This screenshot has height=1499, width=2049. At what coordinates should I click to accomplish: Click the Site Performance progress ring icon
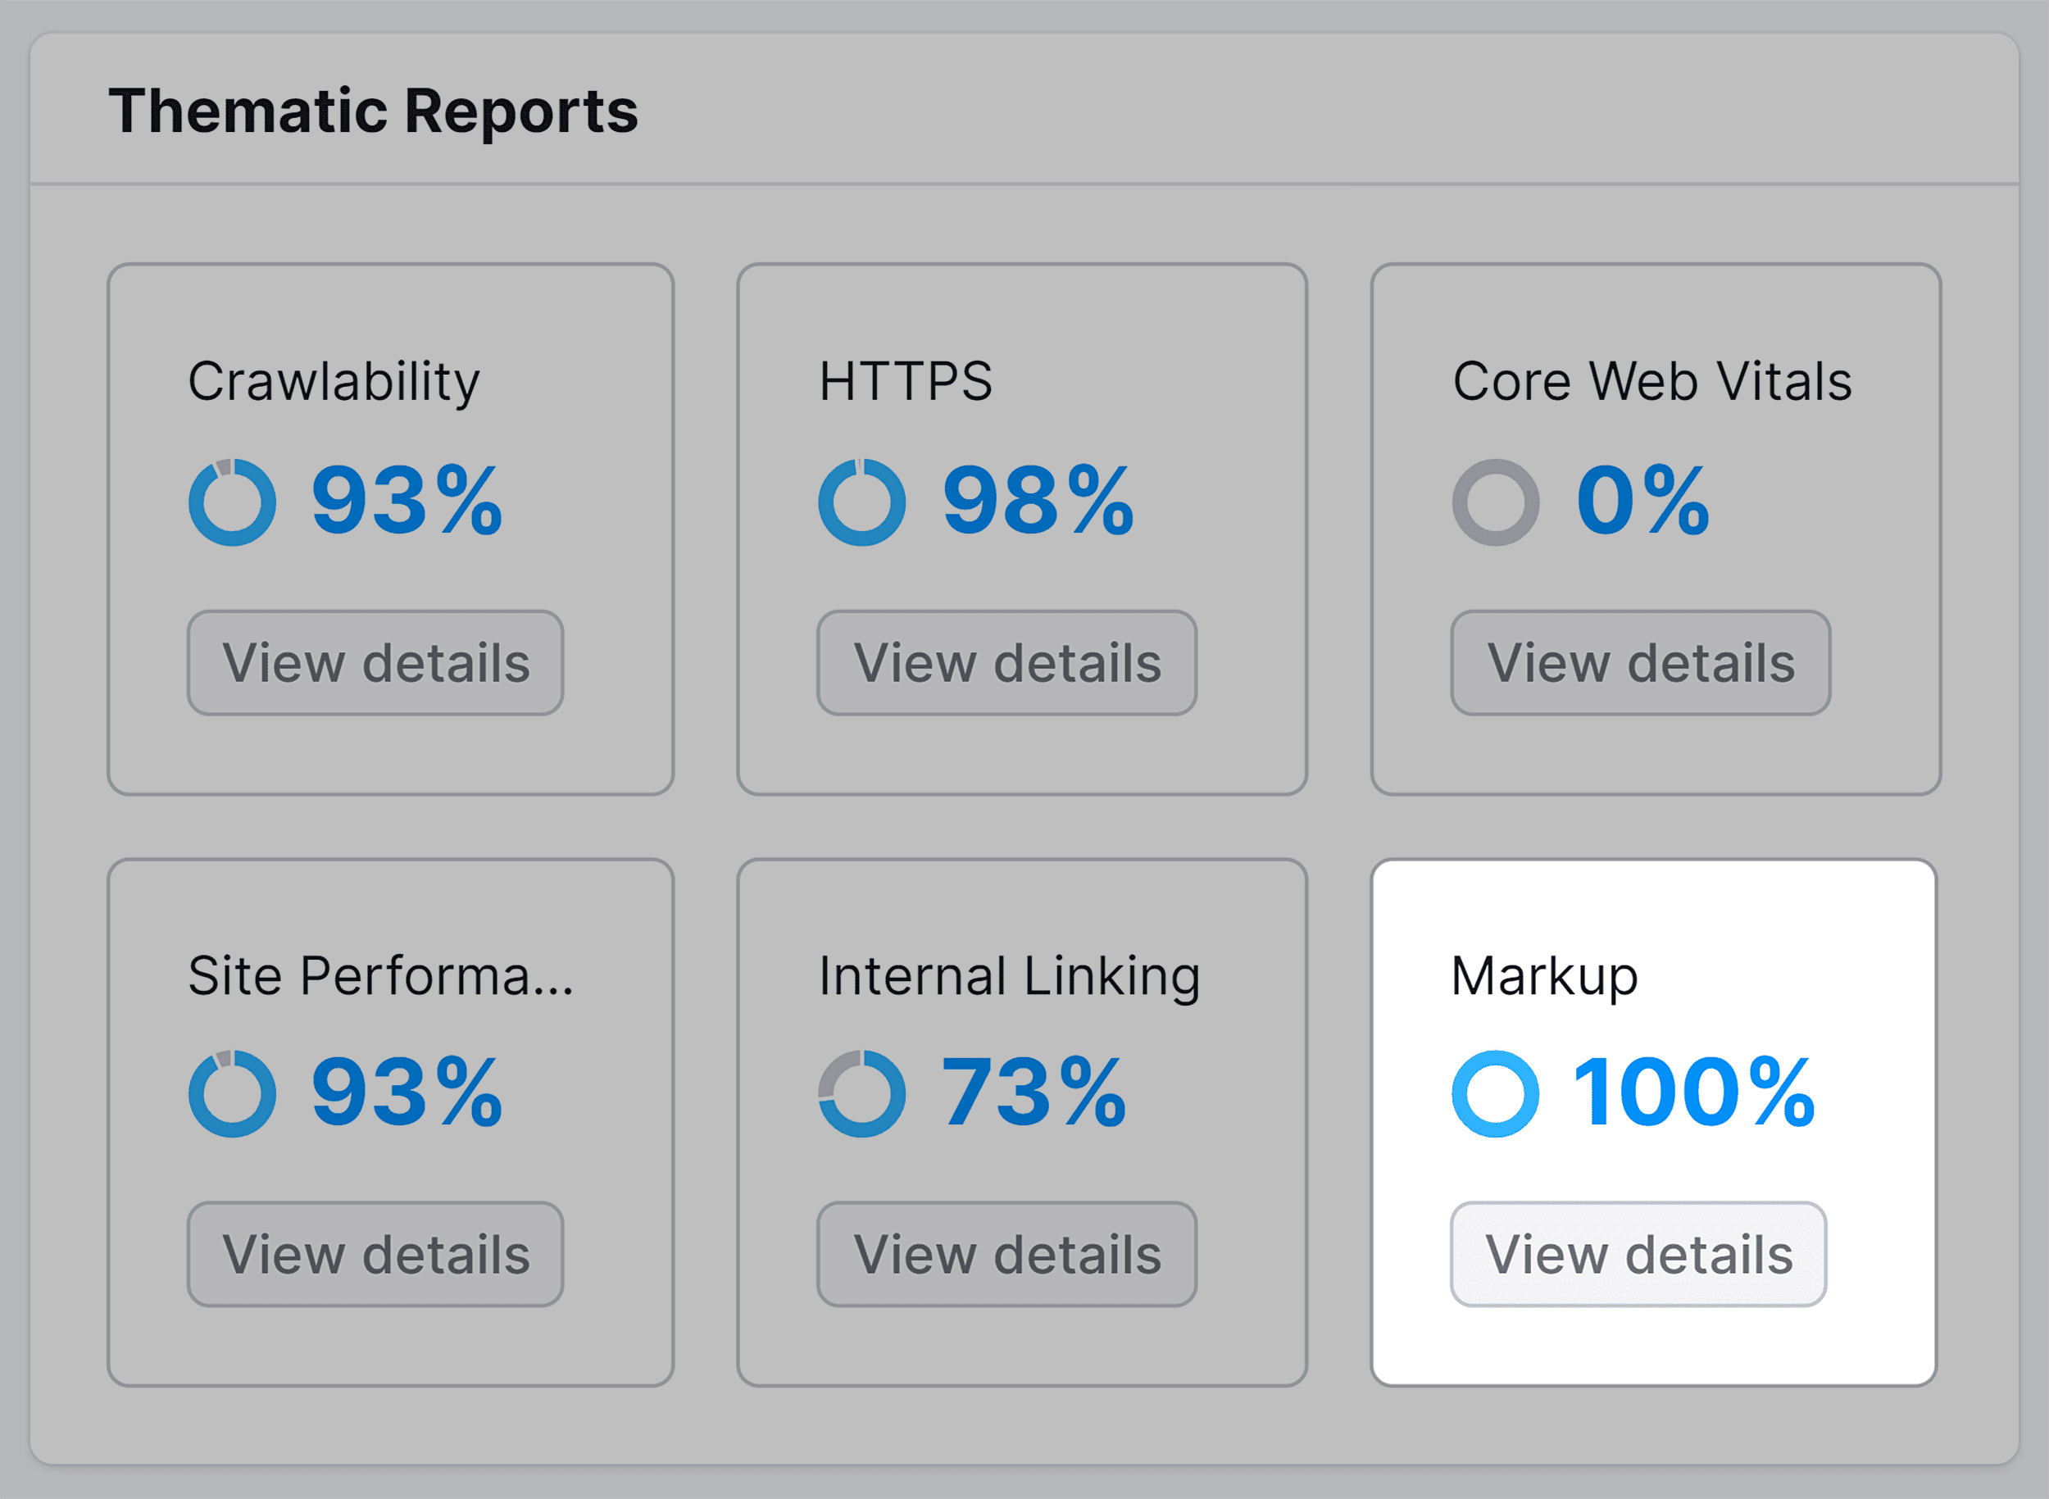[x=234, y=1093]
